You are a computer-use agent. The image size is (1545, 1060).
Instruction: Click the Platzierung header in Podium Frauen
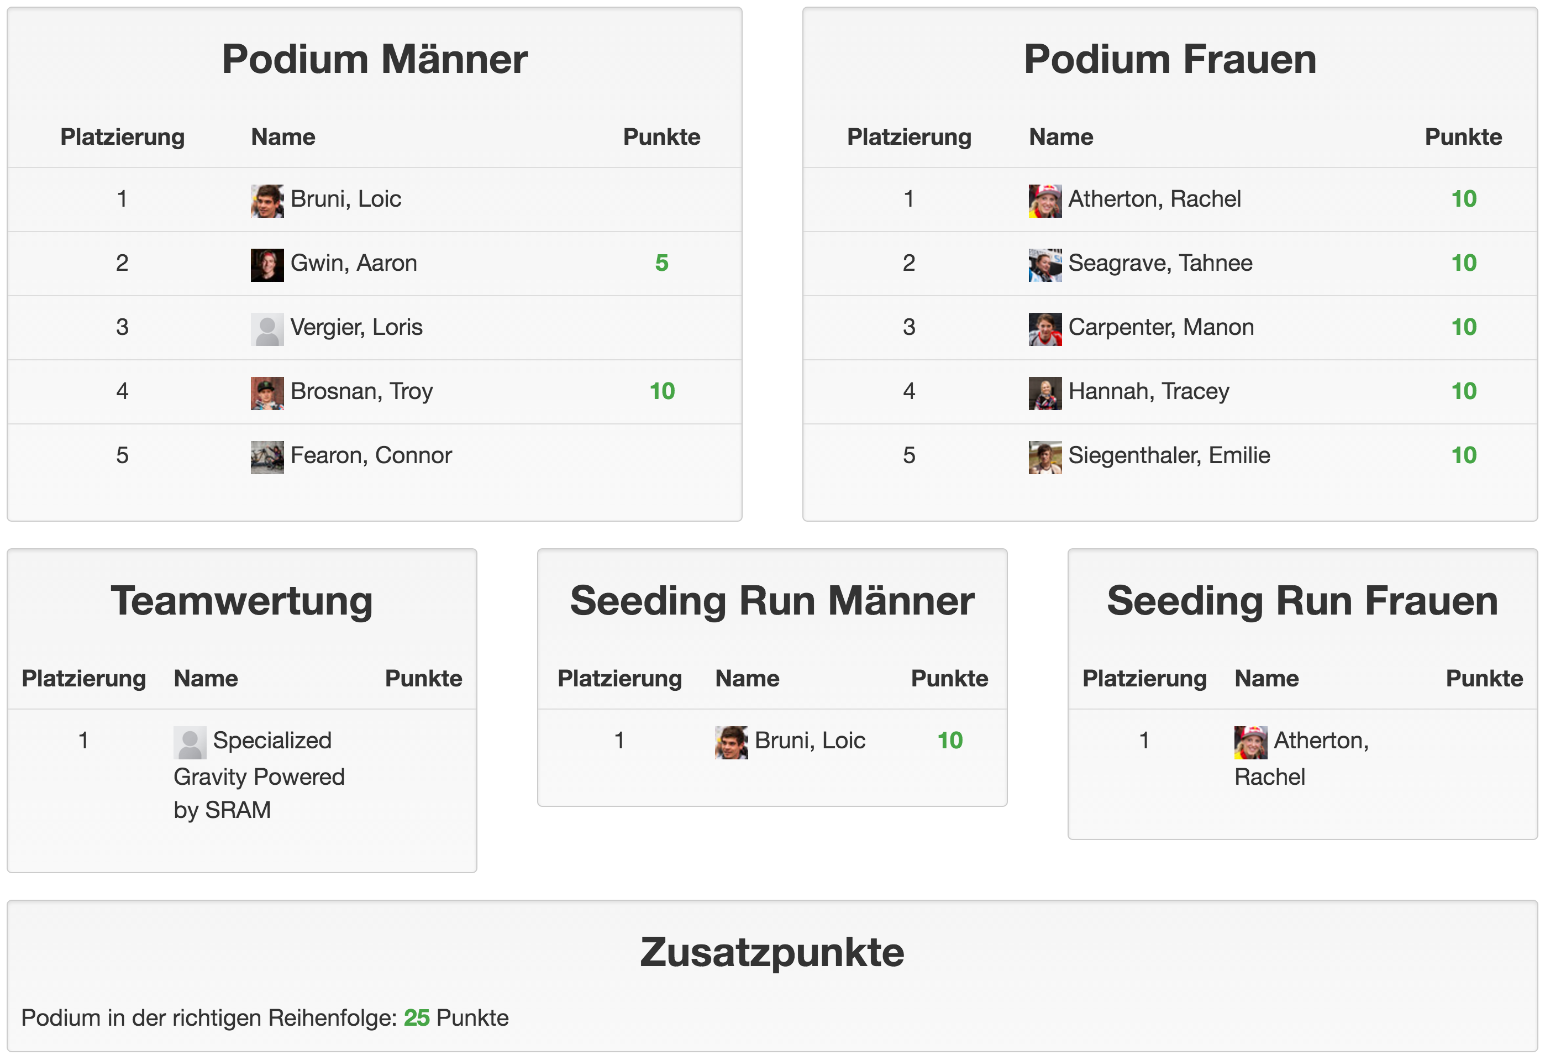click(x=909, y=137)
